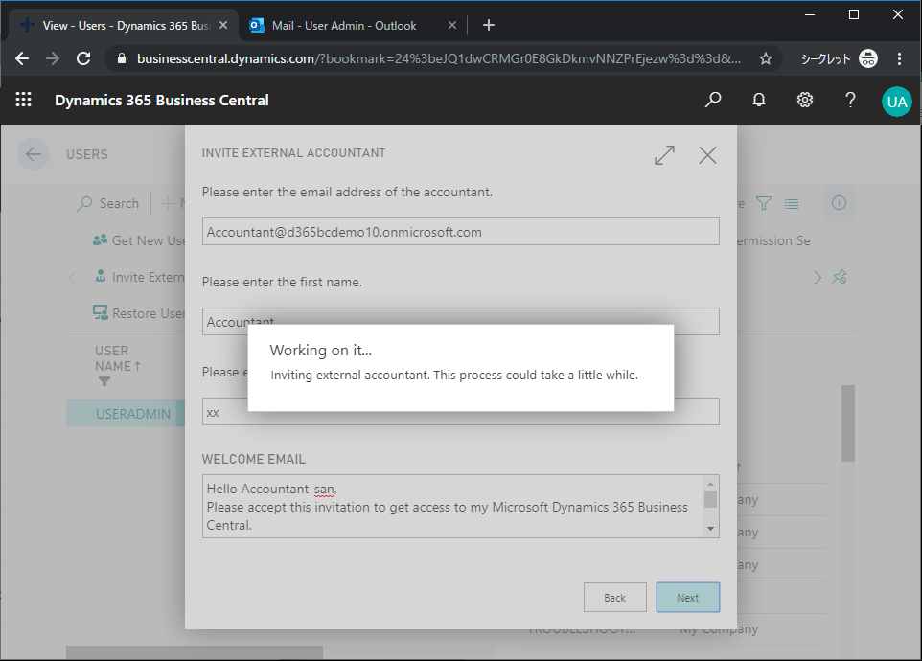922x661 pixels.
Task: Click the accountant email address field
Action: click(460, 232)
